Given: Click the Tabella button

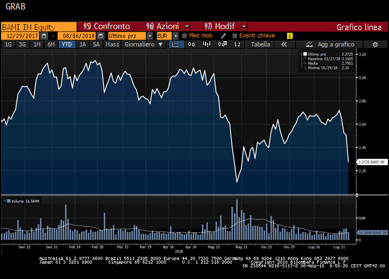Looking at the screenshot, I should point(260,44).
